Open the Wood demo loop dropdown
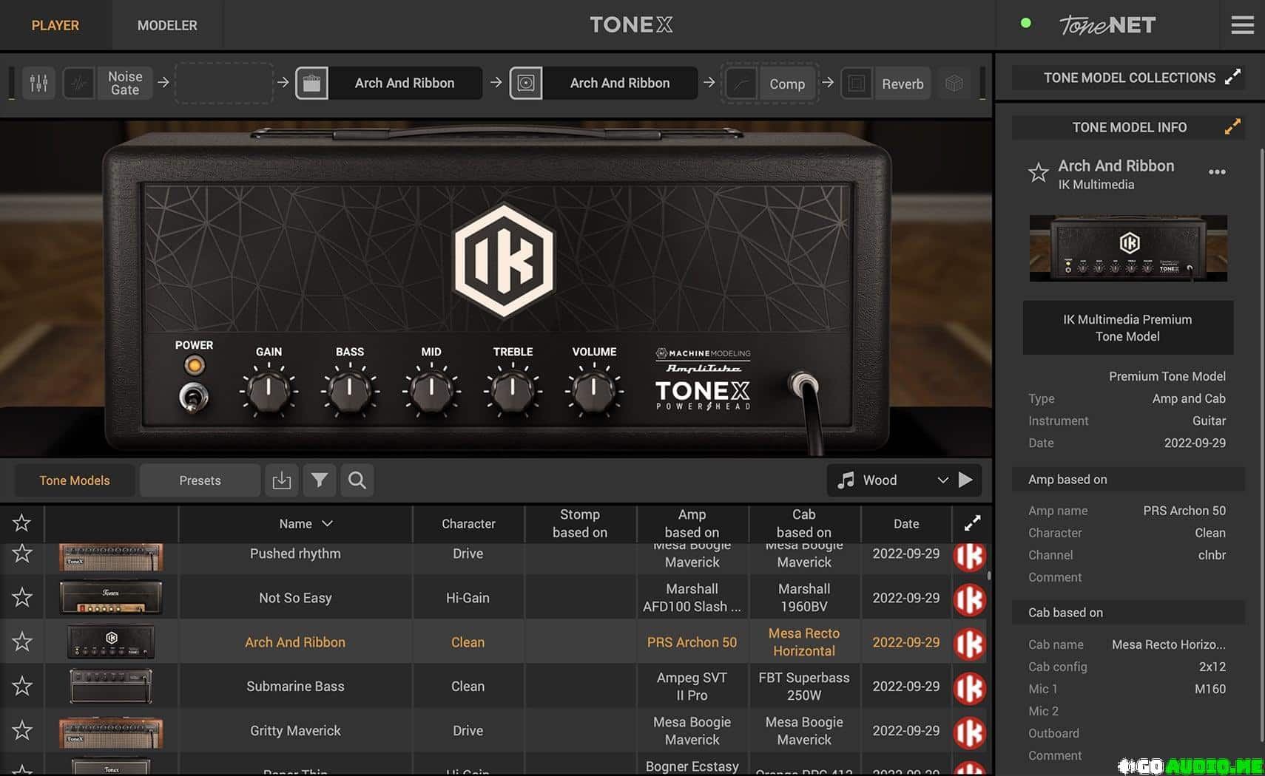Screen dimensions: 1265x776 [892, 480]
